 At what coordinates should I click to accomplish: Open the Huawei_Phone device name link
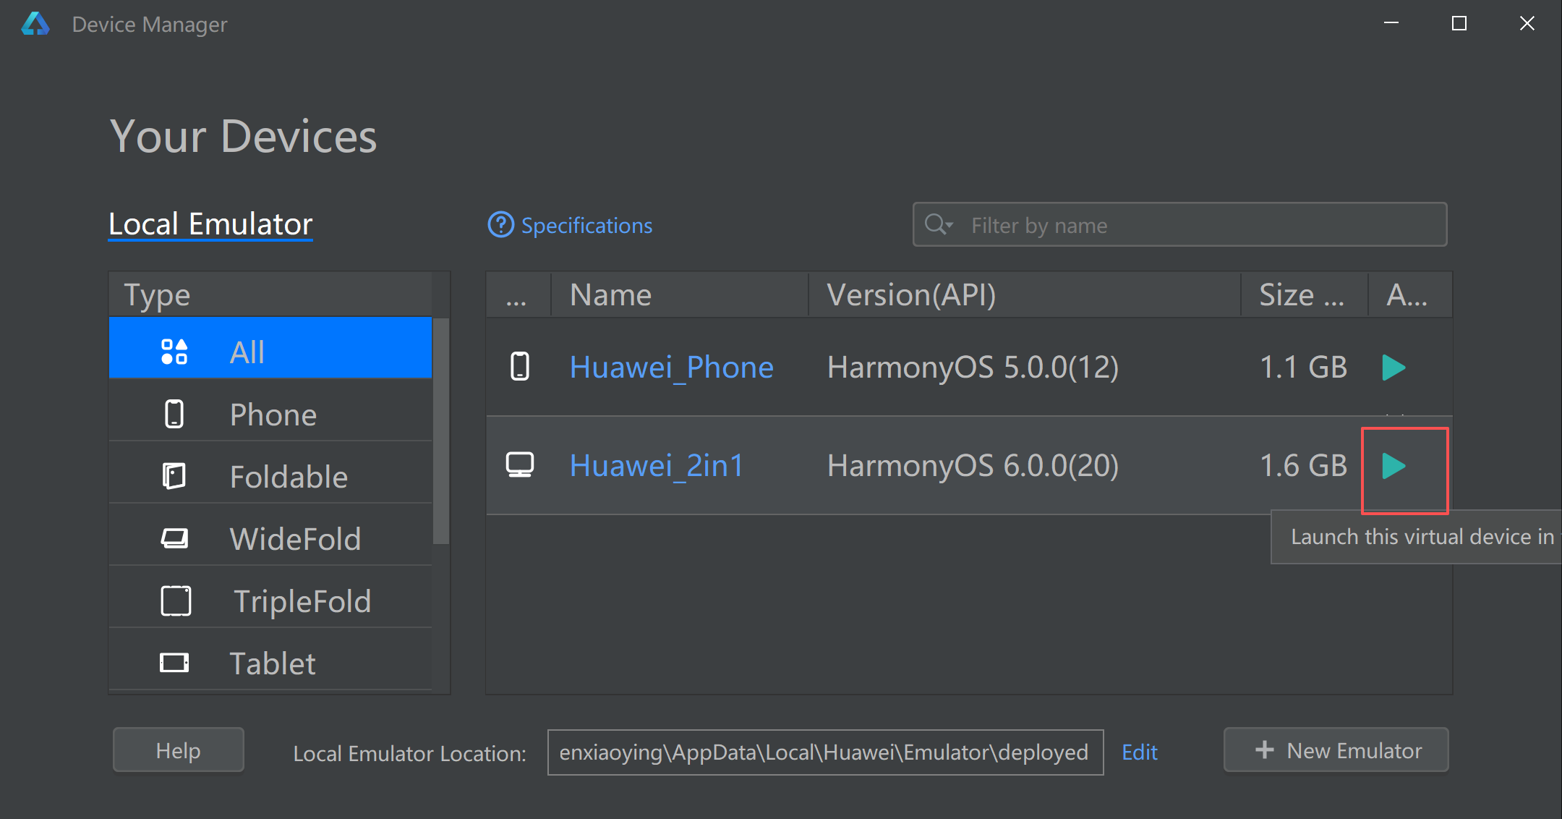point(671,368)
